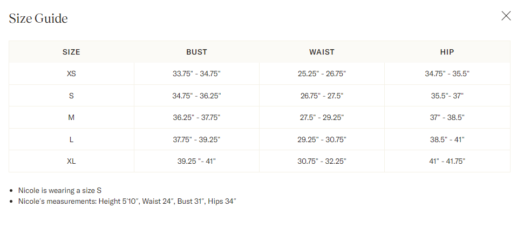
Task: Click the SIZE column header
Action: [71, 52]
